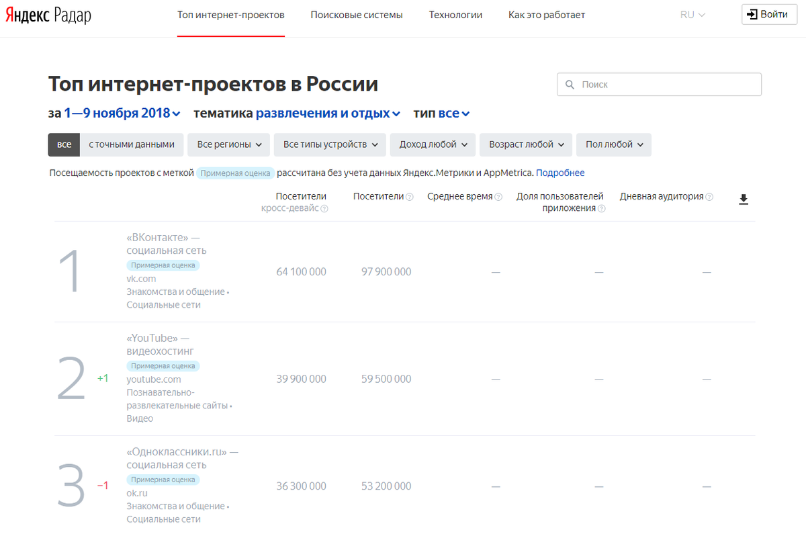806x534 pixels.
Task: Open the date range 1—9 ноября 2018 dropdown
Action: tap(122, 114)
